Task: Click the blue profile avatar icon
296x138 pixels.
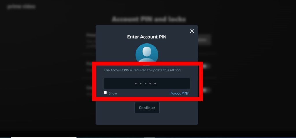Action: tap(147, 55)
